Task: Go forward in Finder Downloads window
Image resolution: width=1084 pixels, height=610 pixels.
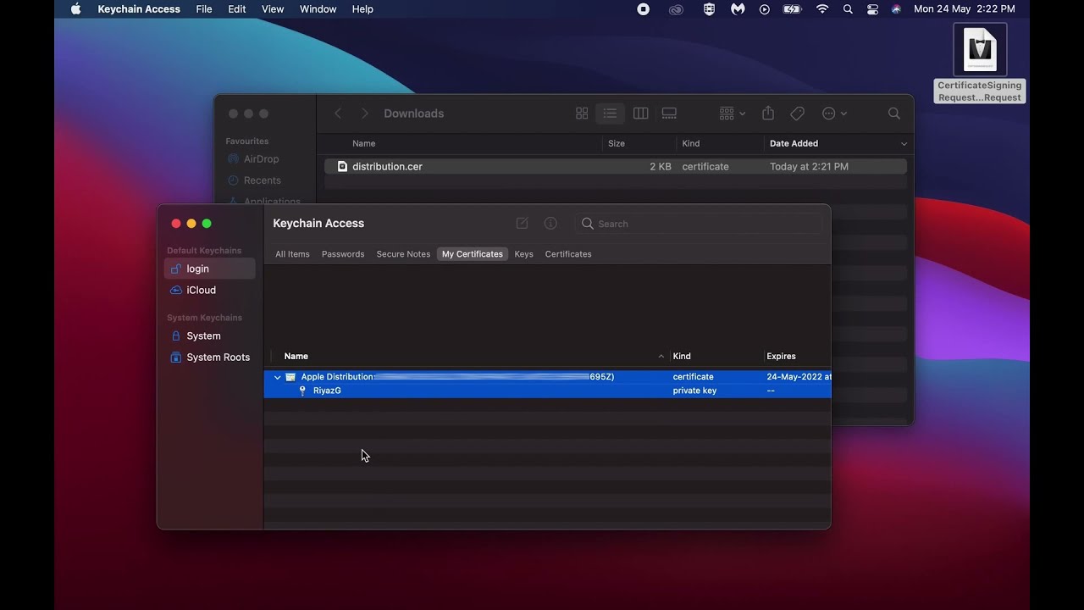Action: (365, 114)
